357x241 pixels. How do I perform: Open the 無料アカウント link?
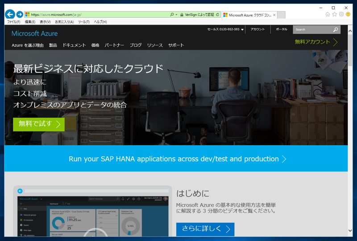(316, 42)
